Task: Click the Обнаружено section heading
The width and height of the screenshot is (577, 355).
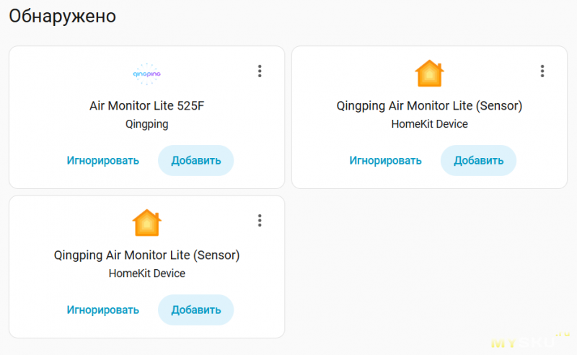Action: [x=63, y=17]
